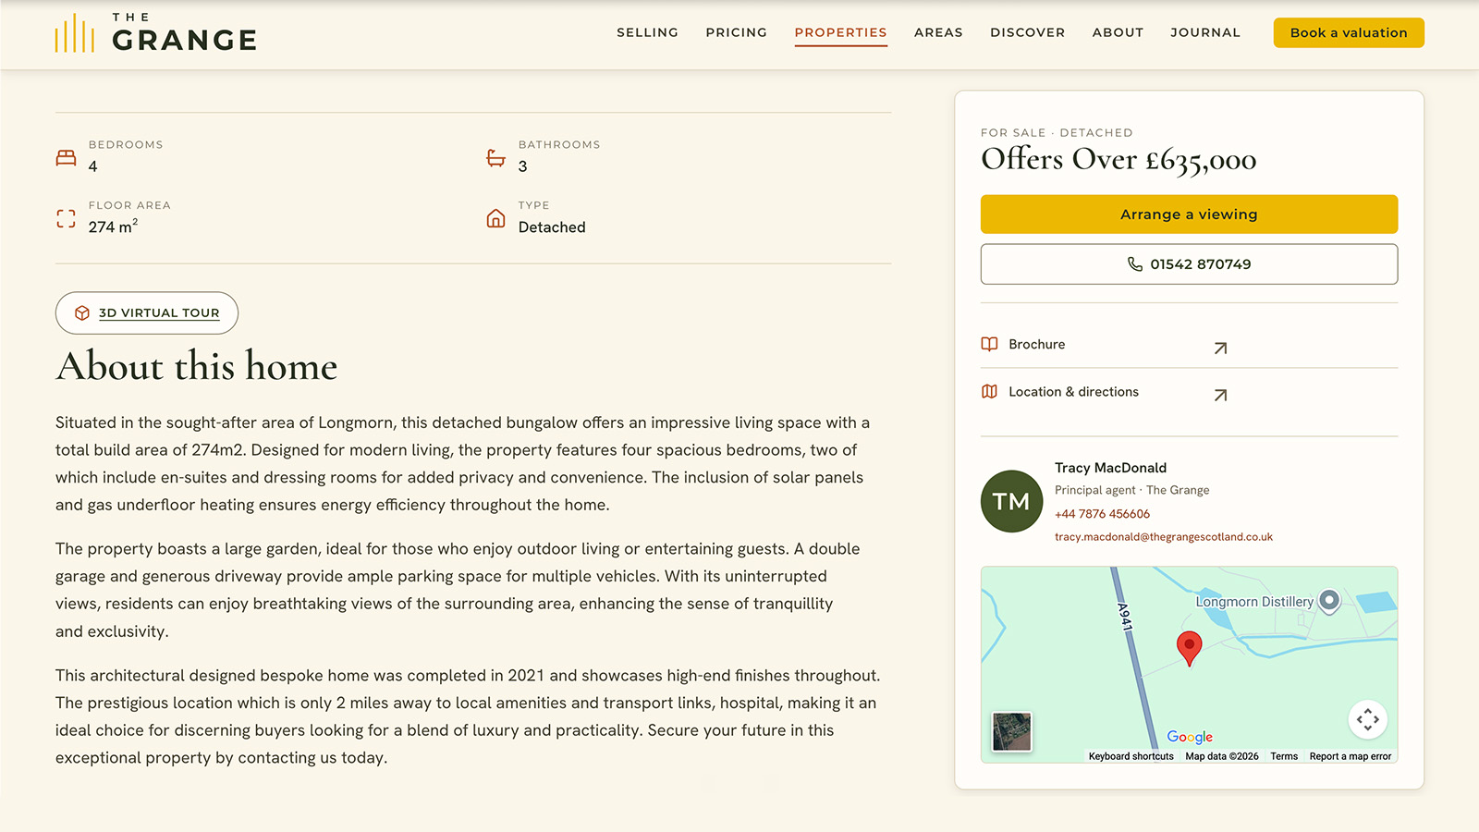The height and width of the screenshot is (832, 1479).
Task: Click The Grange logo
Action: coord(155,33)
